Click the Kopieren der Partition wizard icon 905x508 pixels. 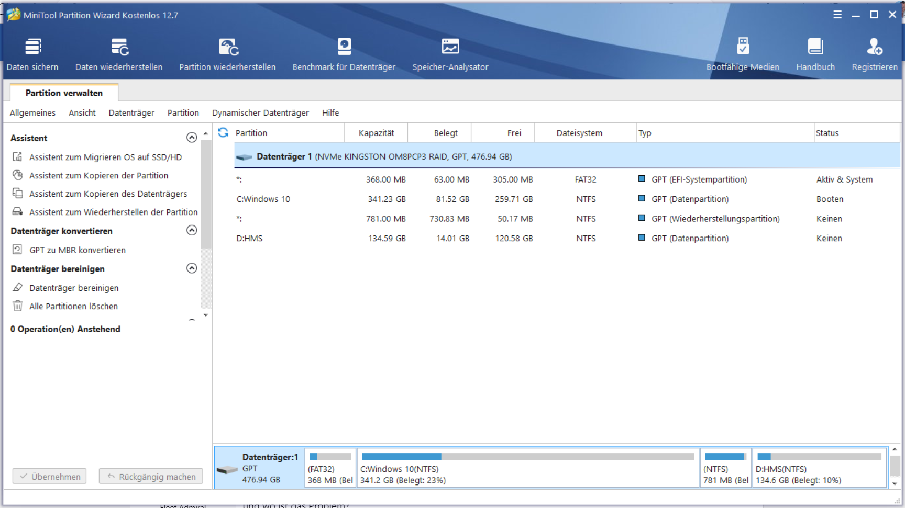click(x=17, y=175)
